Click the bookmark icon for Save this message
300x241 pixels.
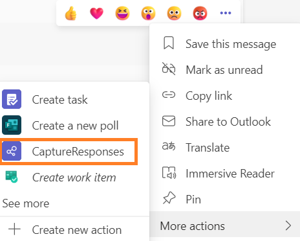[x=169, y=43]
